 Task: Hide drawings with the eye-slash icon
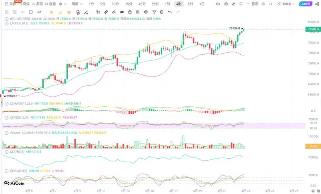146,12
